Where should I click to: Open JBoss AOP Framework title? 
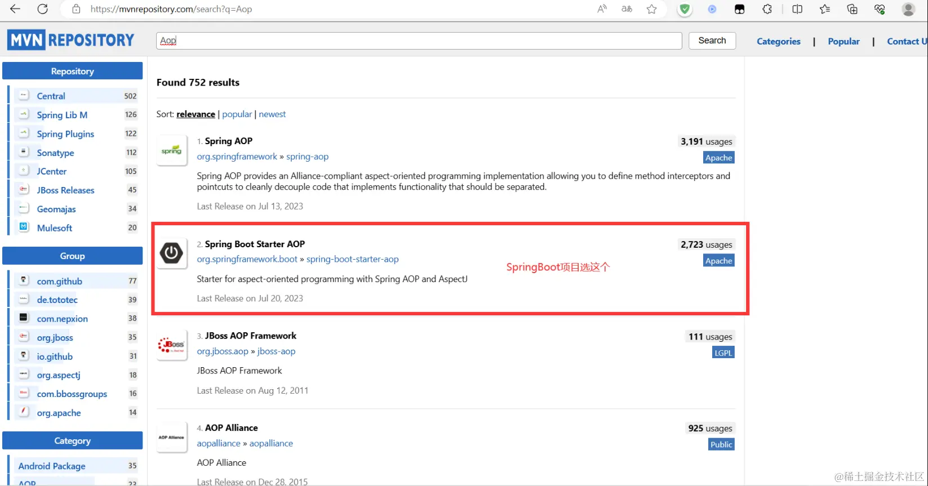pyautogui.click(x=250, y=336)
